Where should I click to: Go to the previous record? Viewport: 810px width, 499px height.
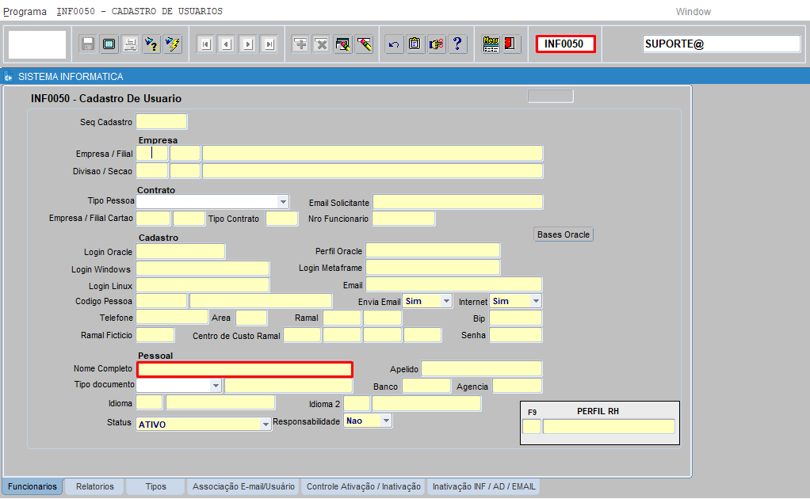point(227,44)
